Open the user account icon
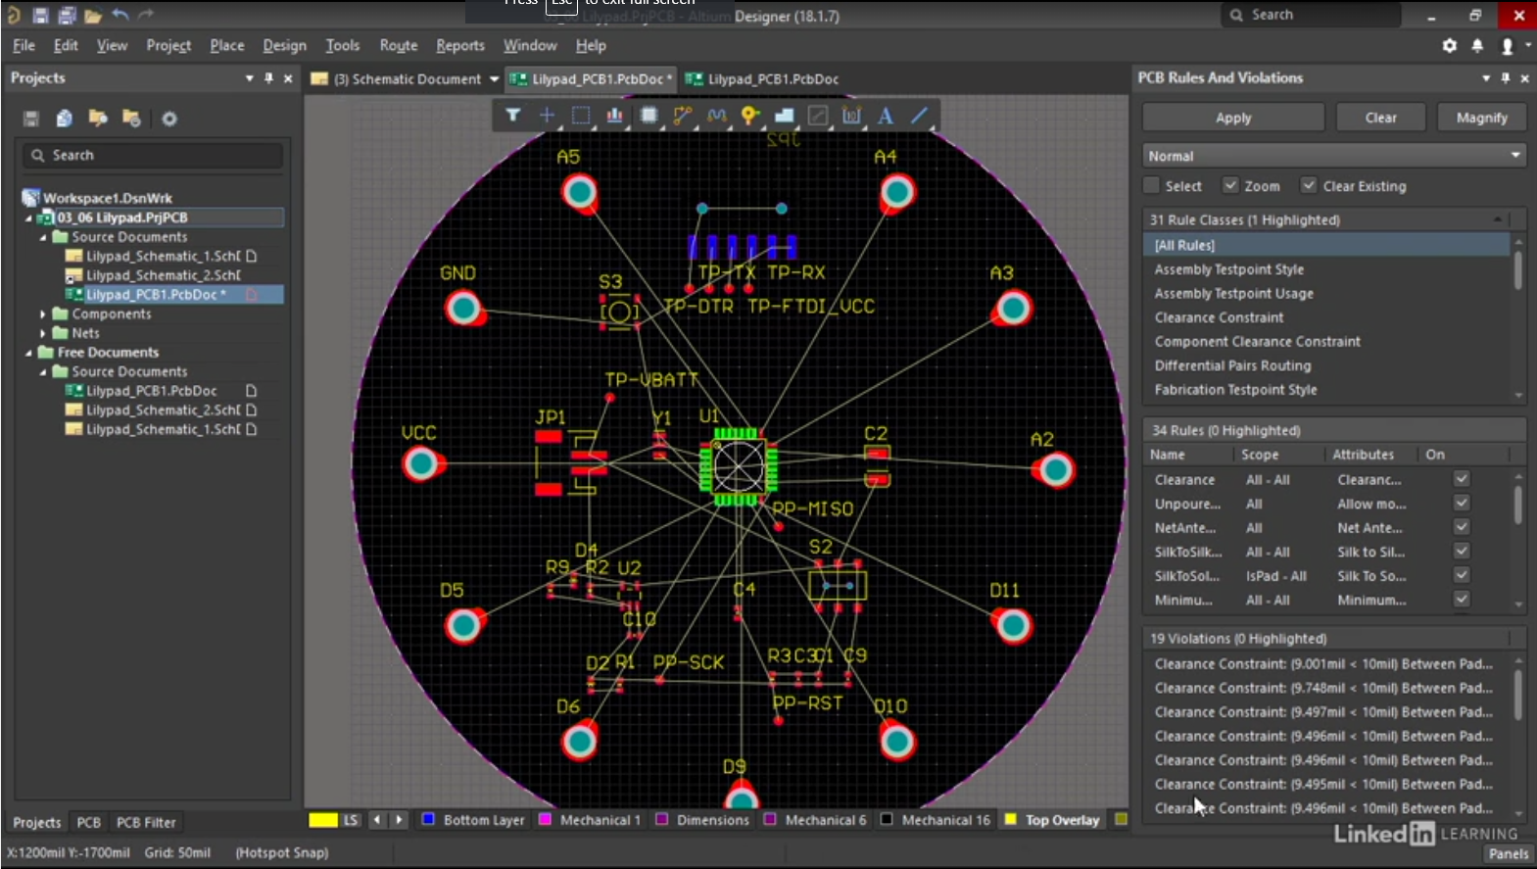Image resolution: width=1537 pixels, height=869 pixels. [x=1508, y=45]
